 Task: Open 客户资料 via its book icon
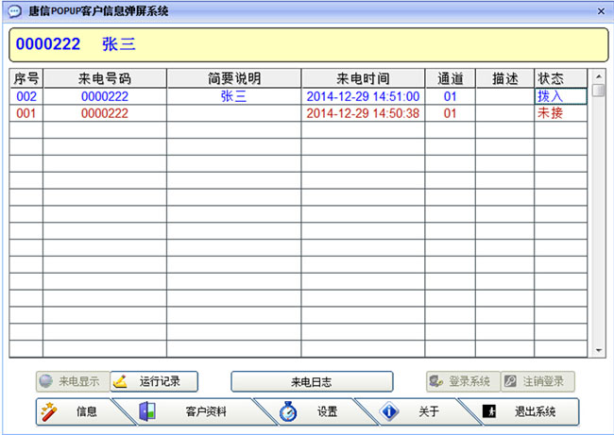146,412
